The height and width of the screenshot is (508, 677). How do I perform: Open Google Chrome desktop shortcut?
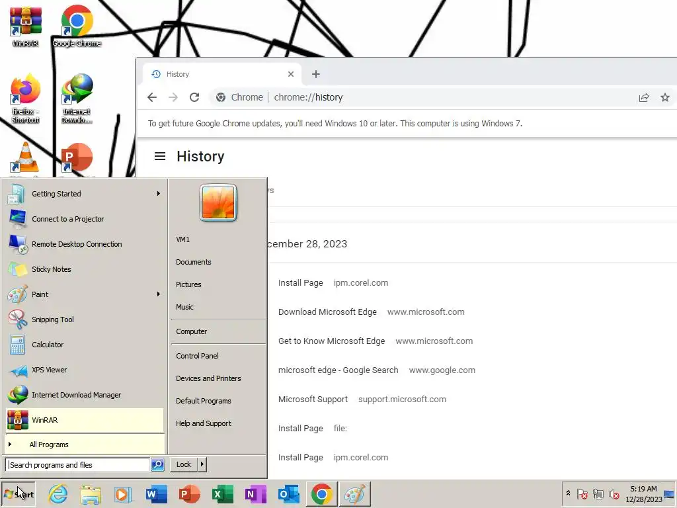pos(77,26)
